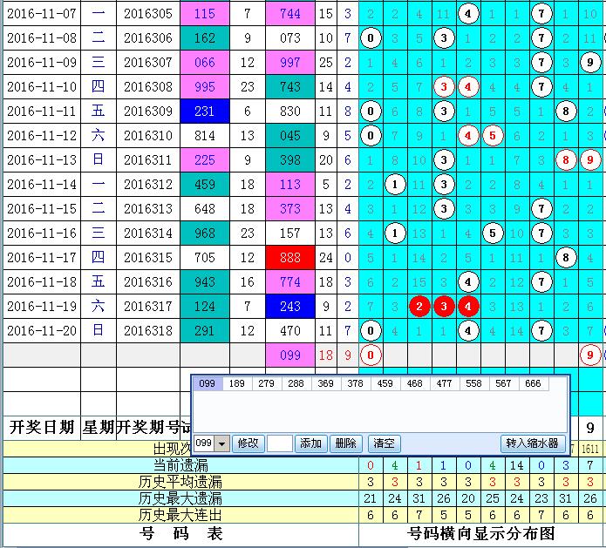The height and width of the screenshot is (548, 606).
Task: Select highlighted 099 in the popup list
Action: 208,384
